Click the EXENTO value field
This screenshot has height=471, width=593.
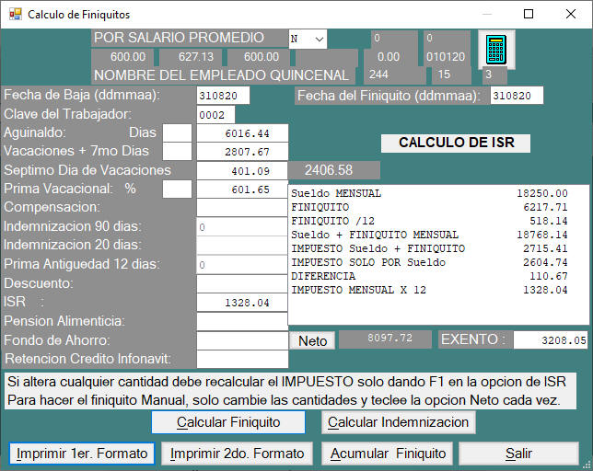[550, 340]
